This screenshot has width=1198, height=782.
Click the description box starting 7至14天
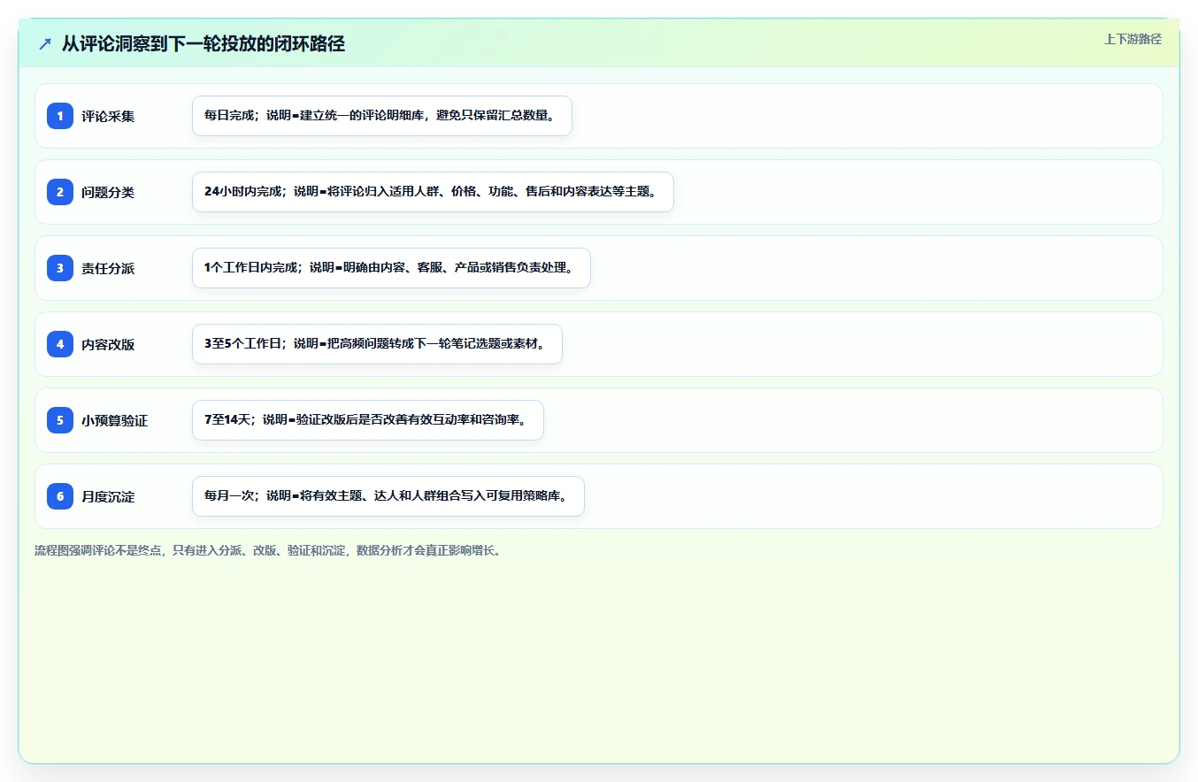[x=368, y=420]
